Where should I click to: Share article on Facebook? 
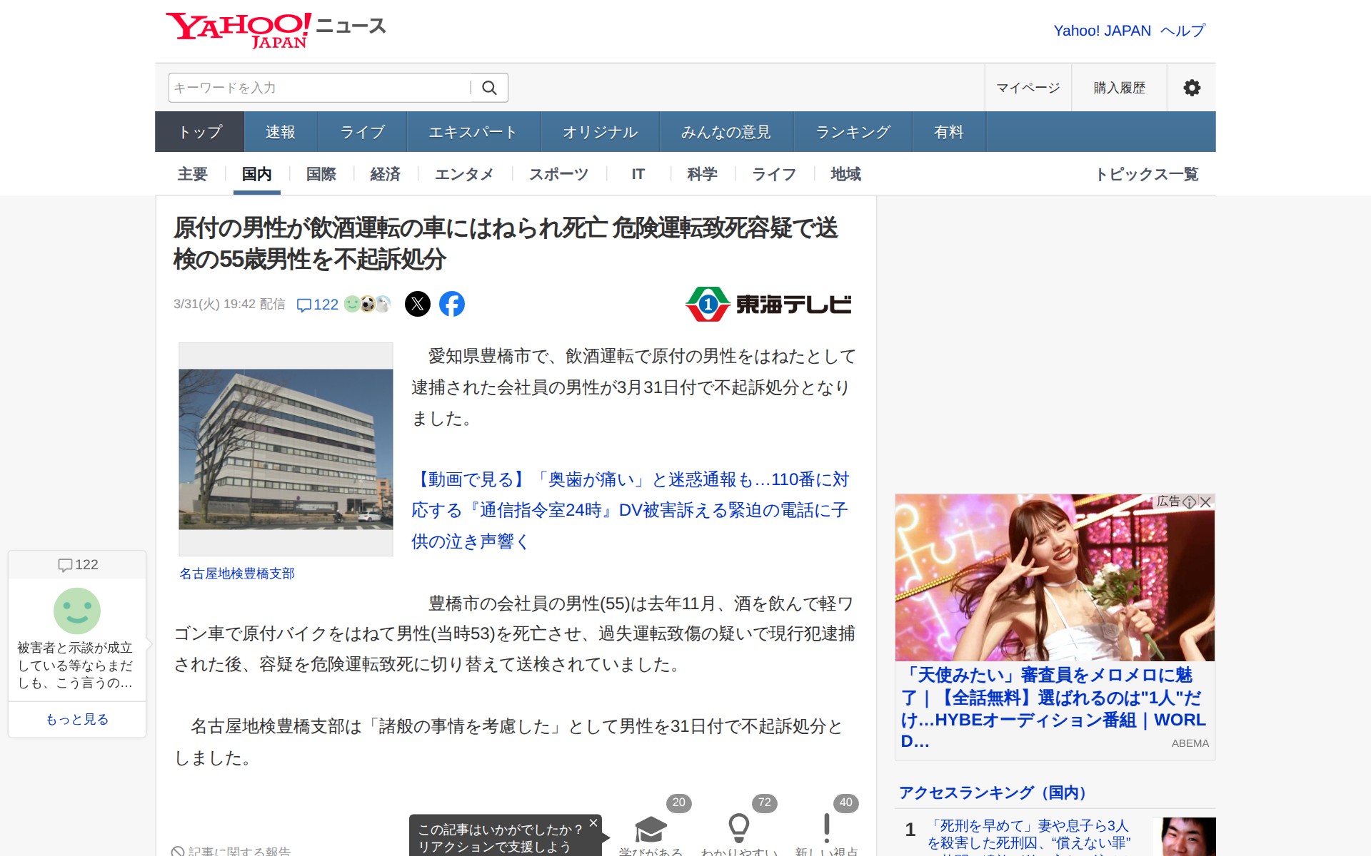451,304
